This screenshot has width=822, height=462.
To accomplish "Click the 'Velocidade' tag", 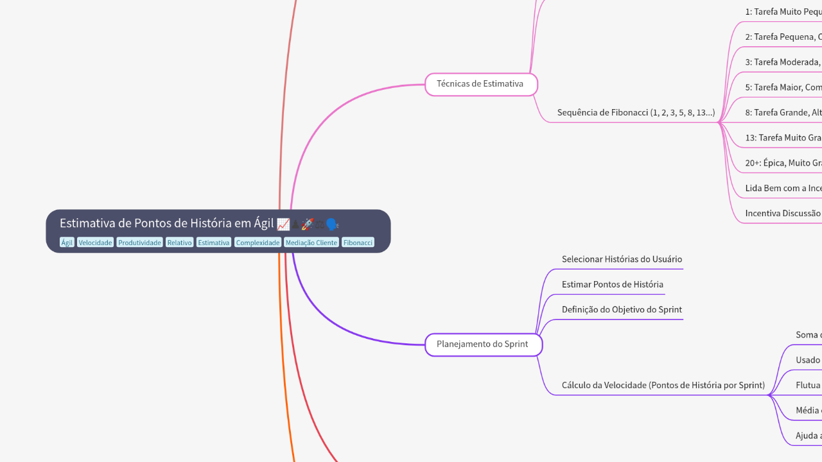I will click(x=96, y=243).
